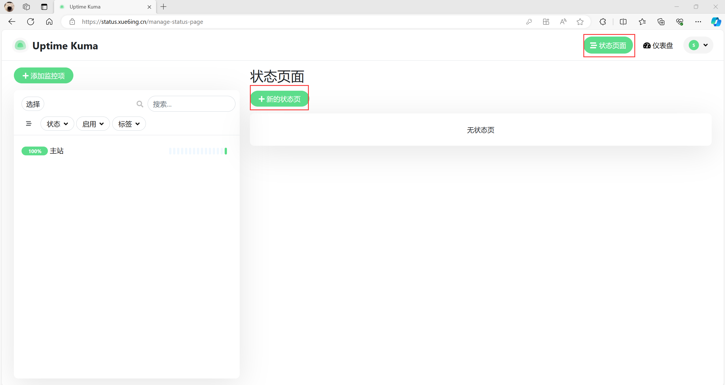725x385 pixels.
Task: Open the user profile dropdown menu
Action: [698, 45]
